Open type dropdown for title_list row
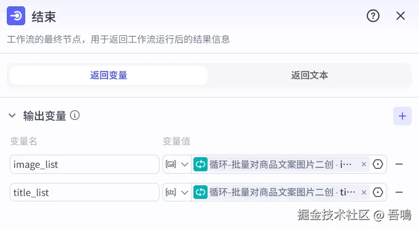419x229 pixels. coord(177,193)
